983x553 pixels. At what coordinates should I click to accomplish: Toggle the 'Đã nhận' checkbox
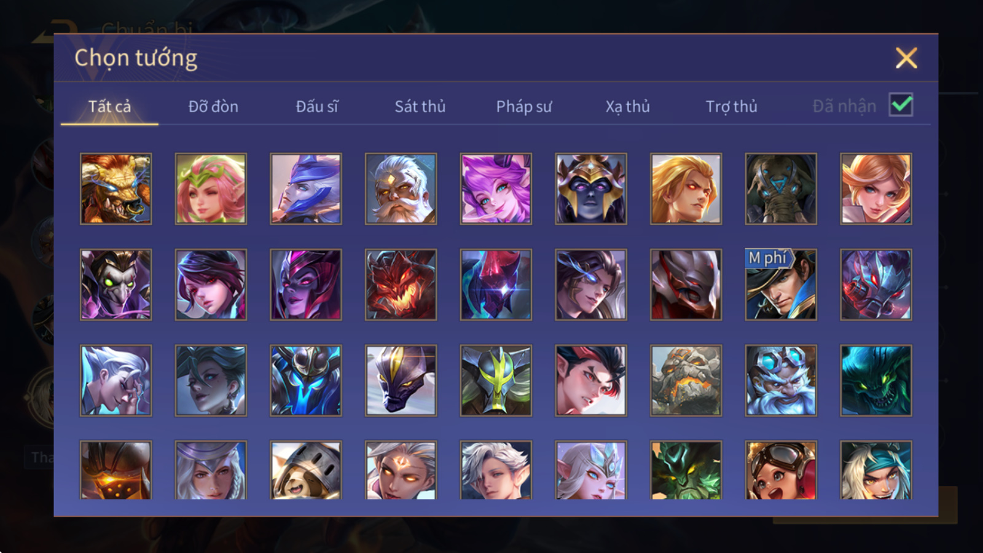[x=901, y=105]
